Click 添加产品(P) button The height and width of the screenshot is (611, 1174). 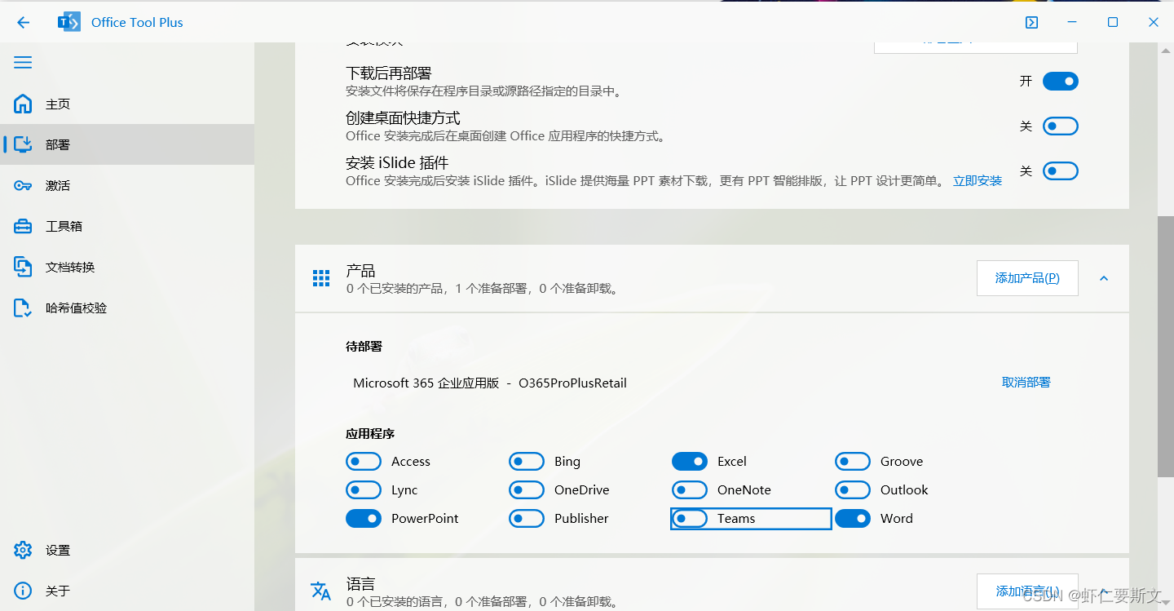[x=1027, y=278]
